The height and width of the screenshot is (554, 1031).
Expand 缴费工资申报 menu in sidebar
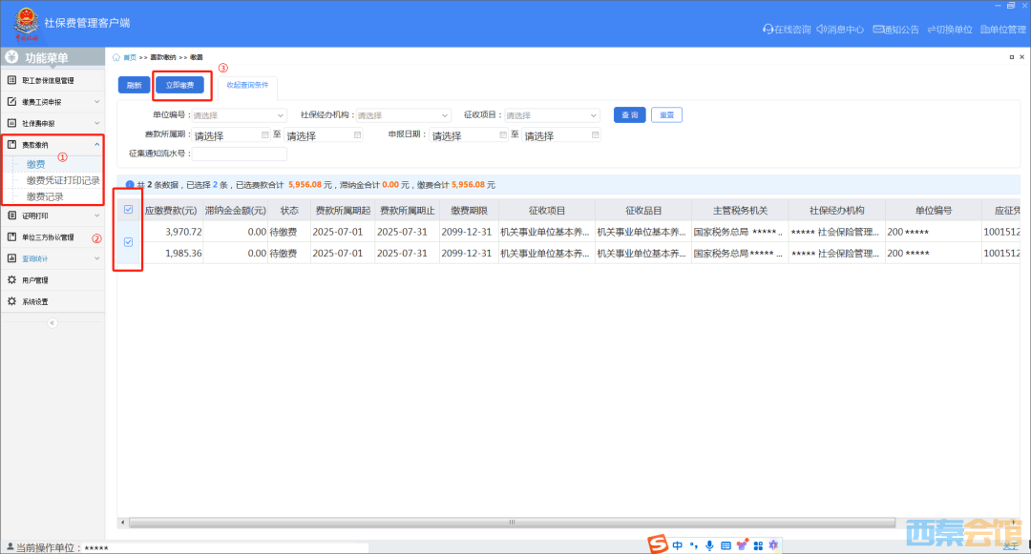52,101
